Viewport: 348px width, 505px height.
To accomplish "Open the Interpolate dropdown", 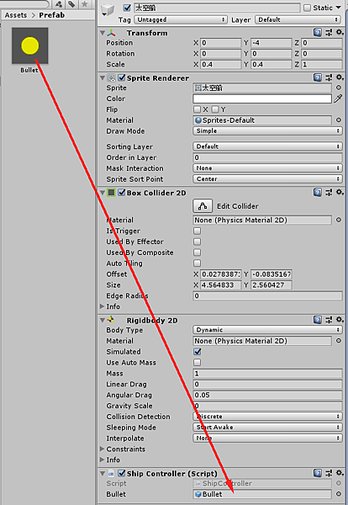I will (x=267, y=438).
